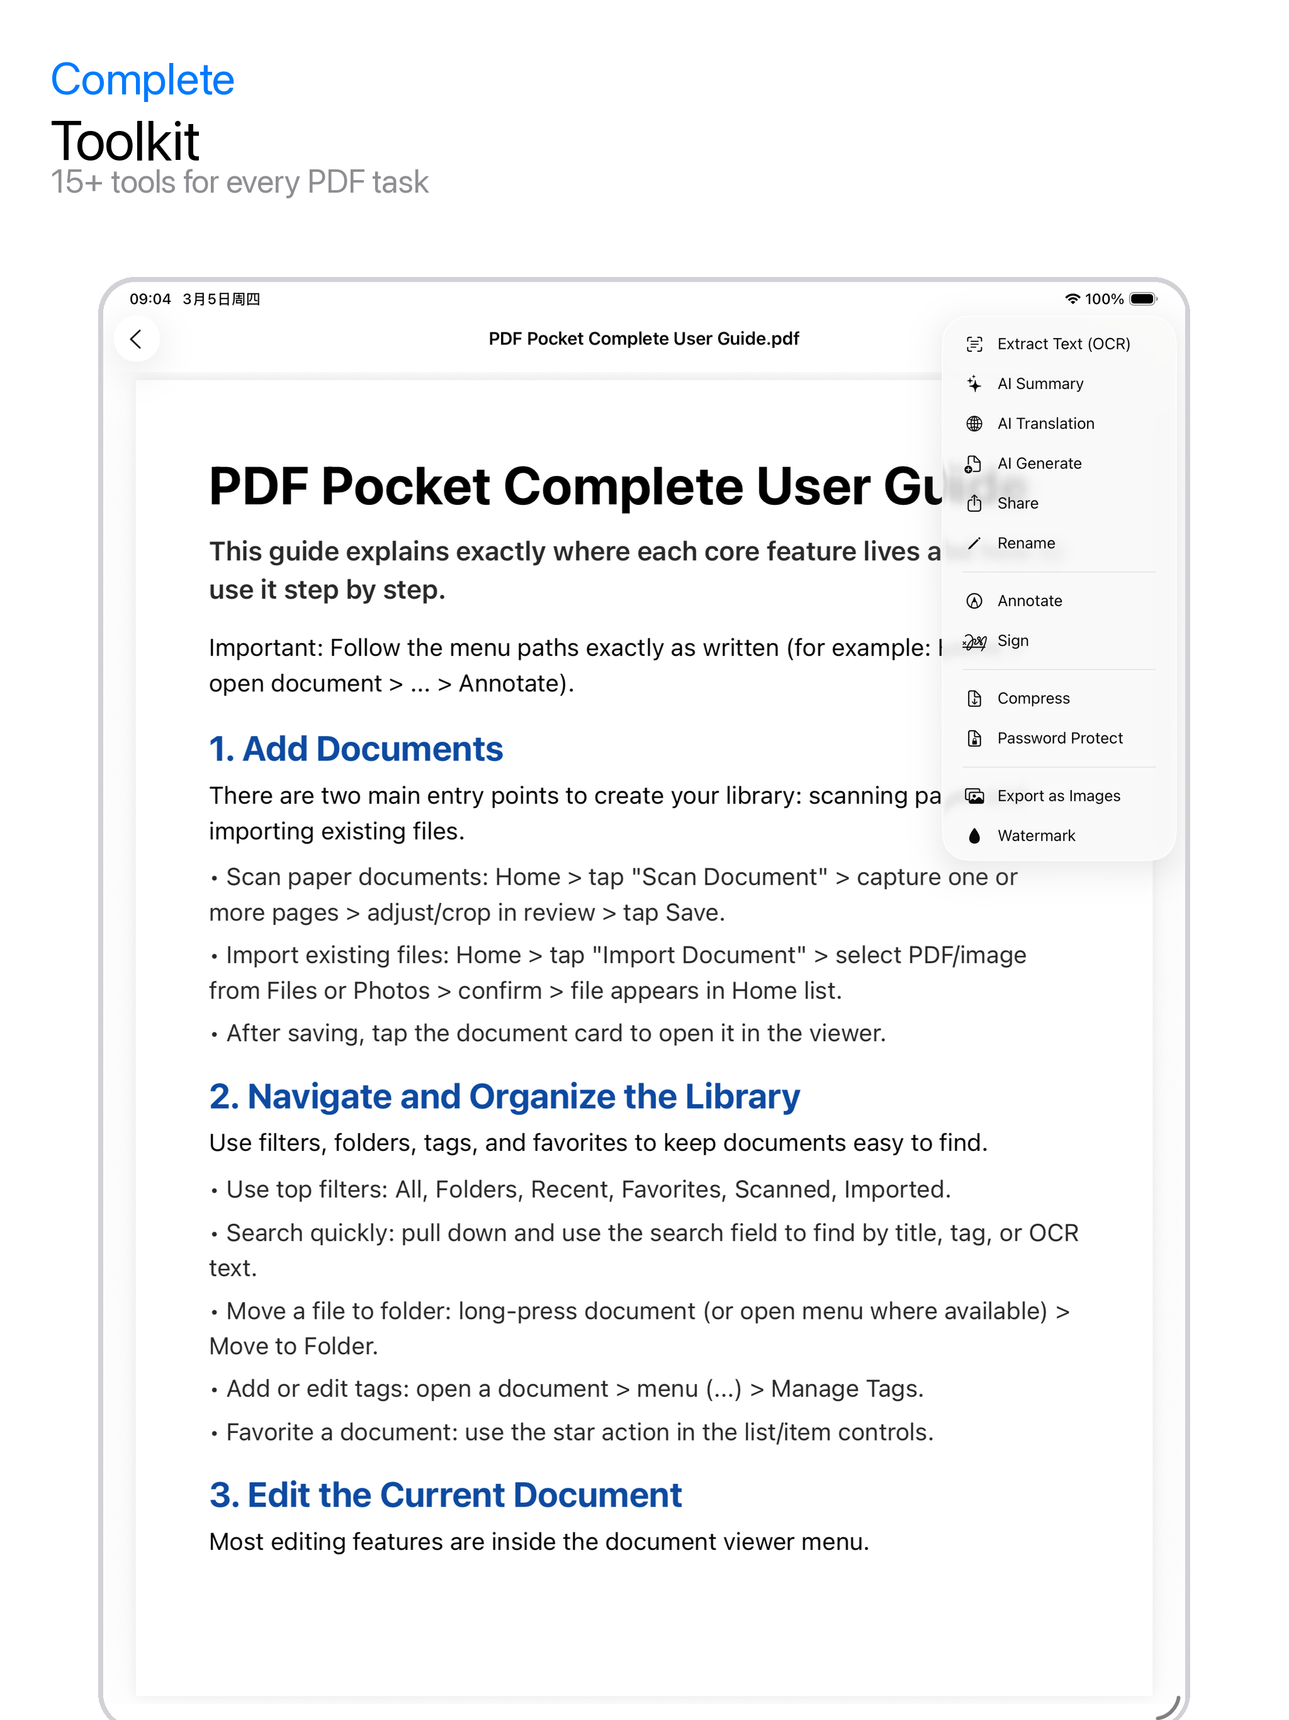Choose Annotate from the menu
This screenshot has height=1720, width=1289.
1058,600
